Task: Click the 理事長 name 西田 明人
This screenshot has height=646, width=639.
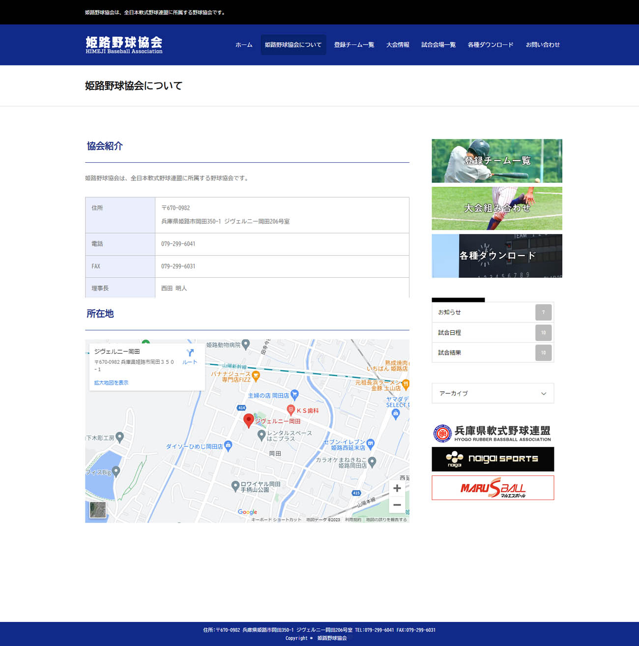Action: coord(174,288)
